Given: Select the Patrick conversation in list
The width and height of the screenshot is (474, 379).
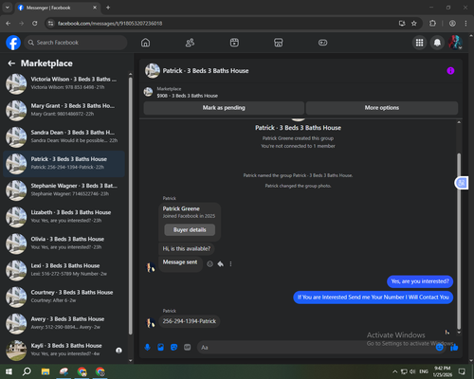Looking at the screenshot, I should coord(64,164).
